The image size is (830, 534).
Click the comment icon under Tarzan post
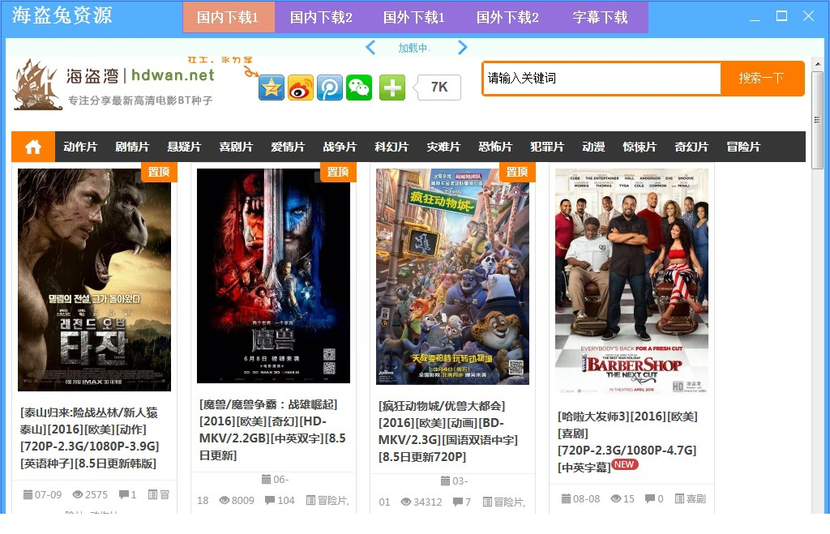(x=124, y=495)
